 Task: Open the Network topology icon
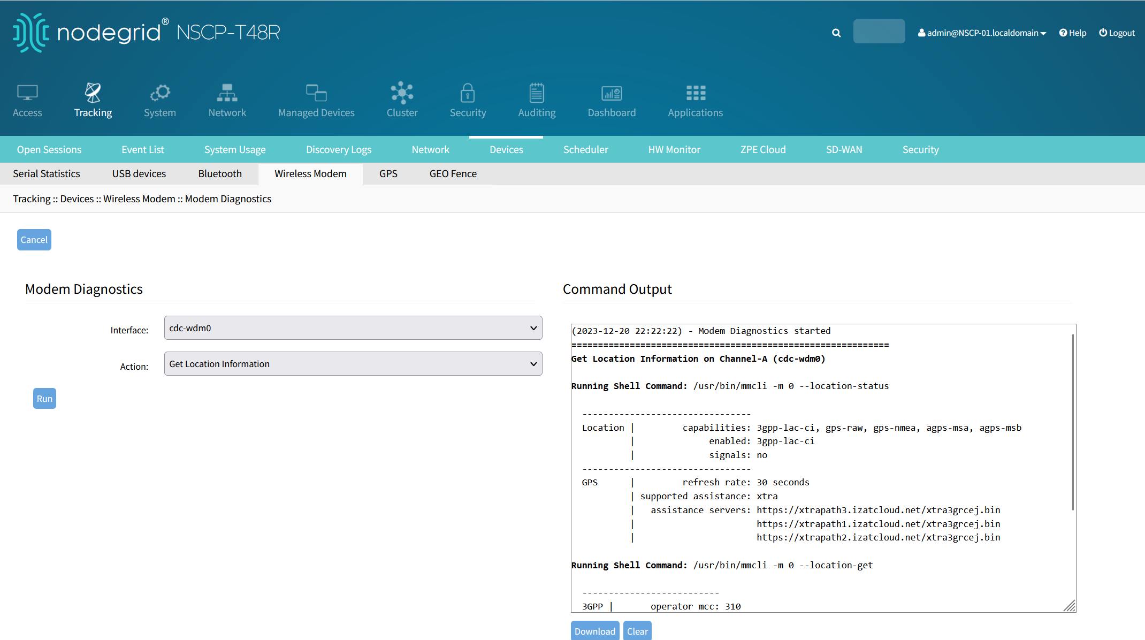[227, 93]
